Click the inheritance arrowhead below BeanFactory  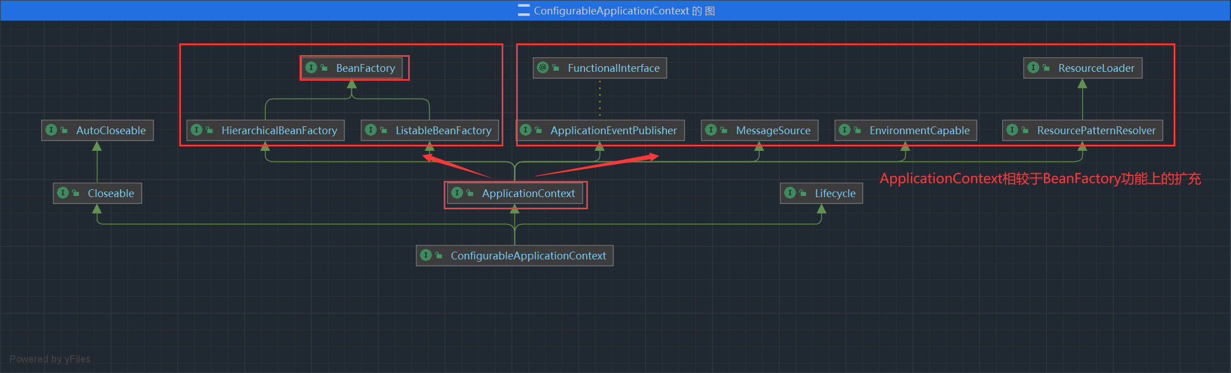pos(352,85)
